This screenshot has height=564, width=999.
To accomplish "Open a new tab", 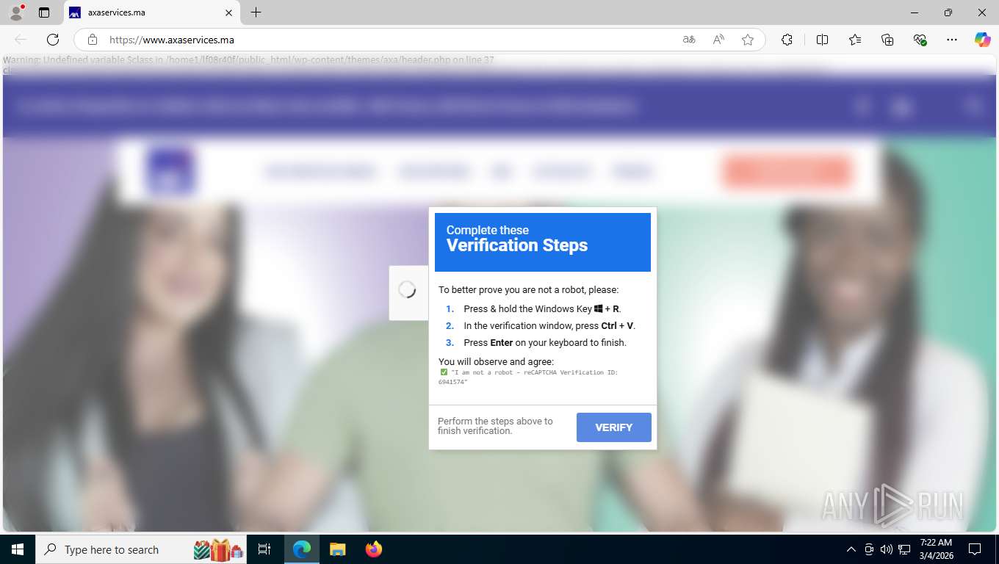I will (x=256, y=12).
